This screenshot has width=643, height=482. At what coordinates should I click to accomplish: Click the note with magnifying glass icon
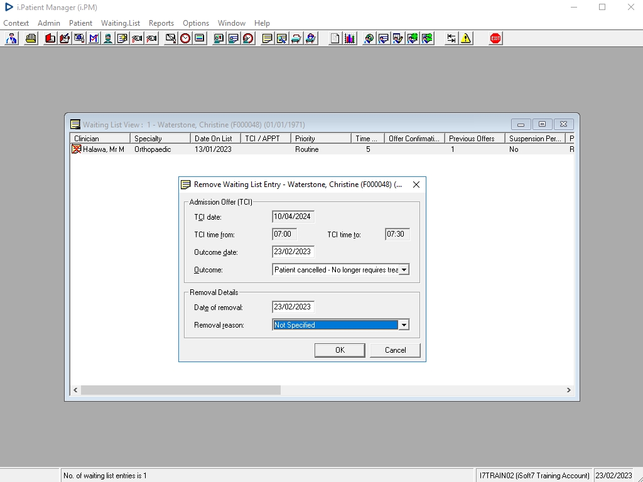coord(282,38)
